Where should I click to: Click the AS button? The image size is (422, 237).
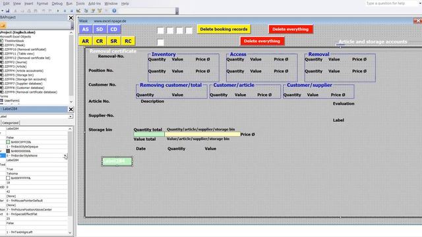point(85,29)
